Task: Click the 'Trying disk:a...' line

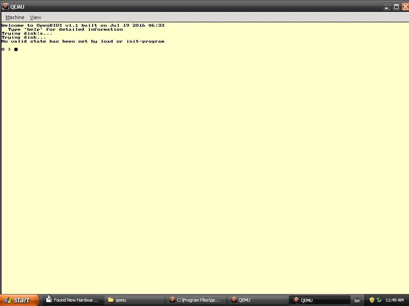Action: pos(27,33)
